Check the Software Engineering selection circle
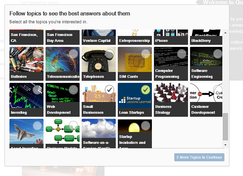243x176 pixels. click(218, 54)
